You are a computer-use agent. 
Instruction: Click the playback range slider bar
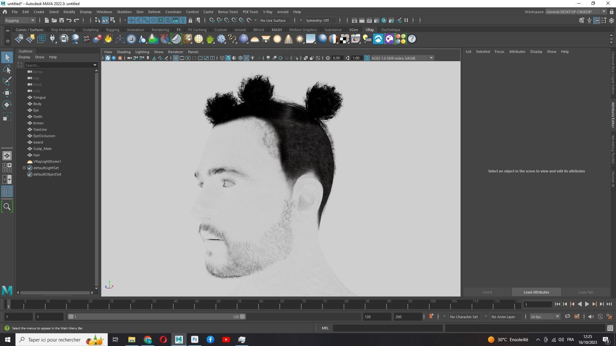tap(157, 317)
